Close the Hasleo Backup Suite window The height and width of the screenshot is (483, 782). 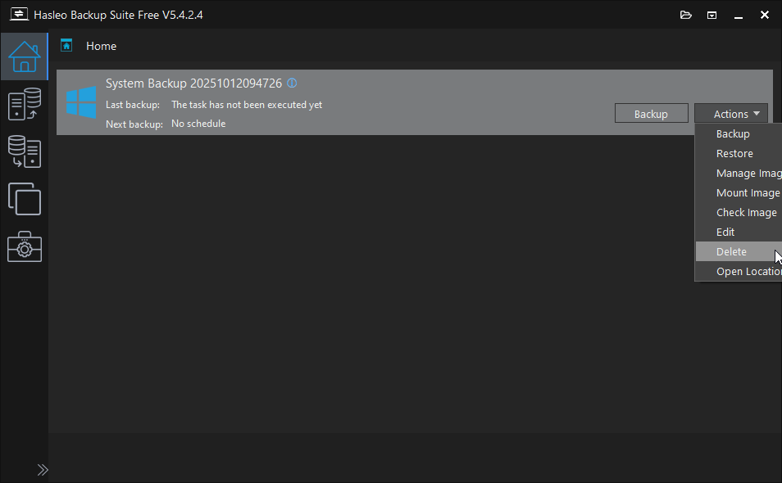tap(765, 15)
